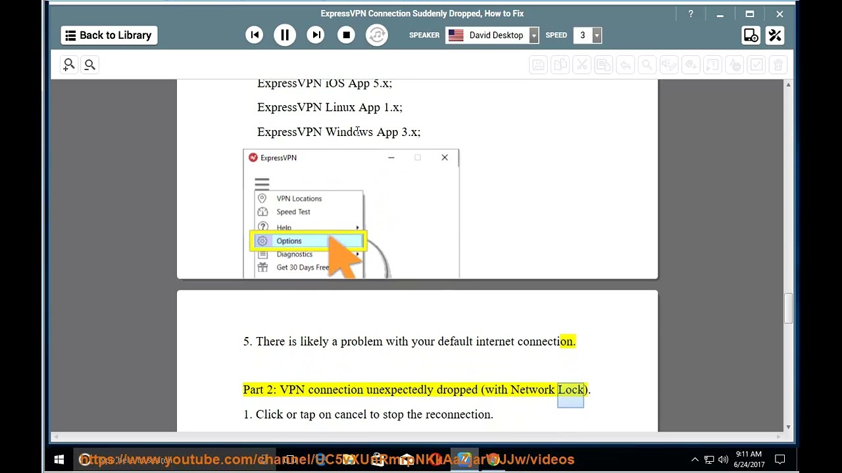The height and width of the screenshot is (473, 842).
Task: Click the text 'ExpressVPN Linux App 1.x;'
Action: coord(330,107)
